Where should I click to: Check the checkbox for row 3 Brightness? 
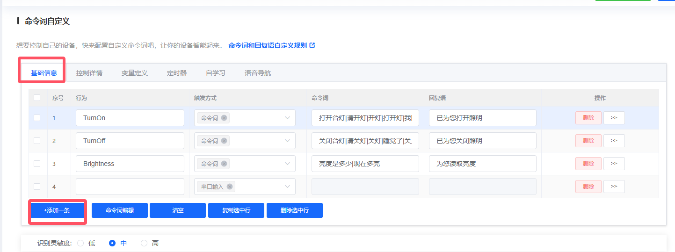click(x=37, y=164)
